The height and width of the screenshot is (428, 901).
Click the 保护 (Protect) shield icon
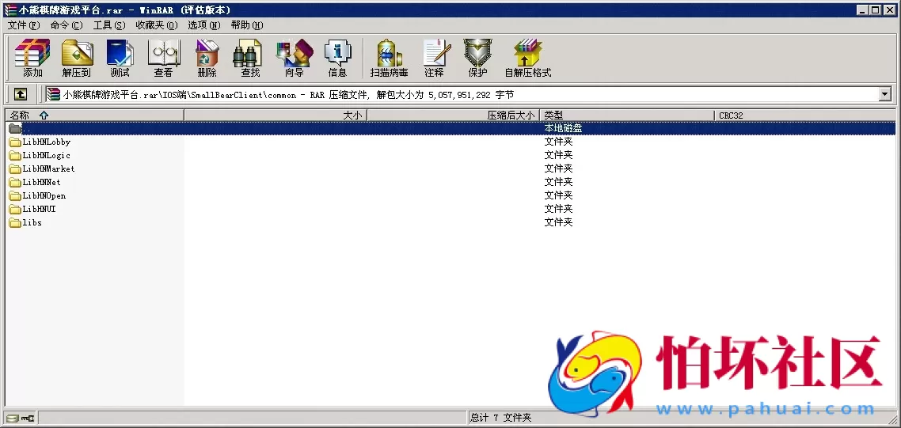(477, 58)
